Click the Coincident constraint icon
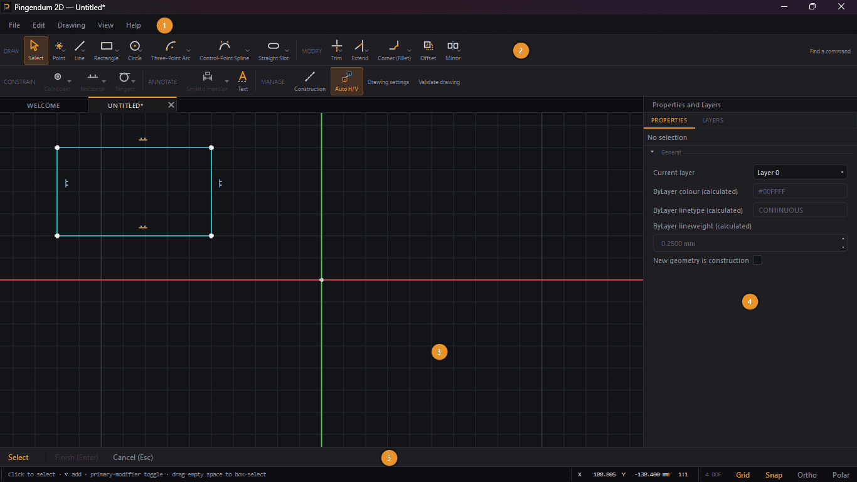 [58, 77]
